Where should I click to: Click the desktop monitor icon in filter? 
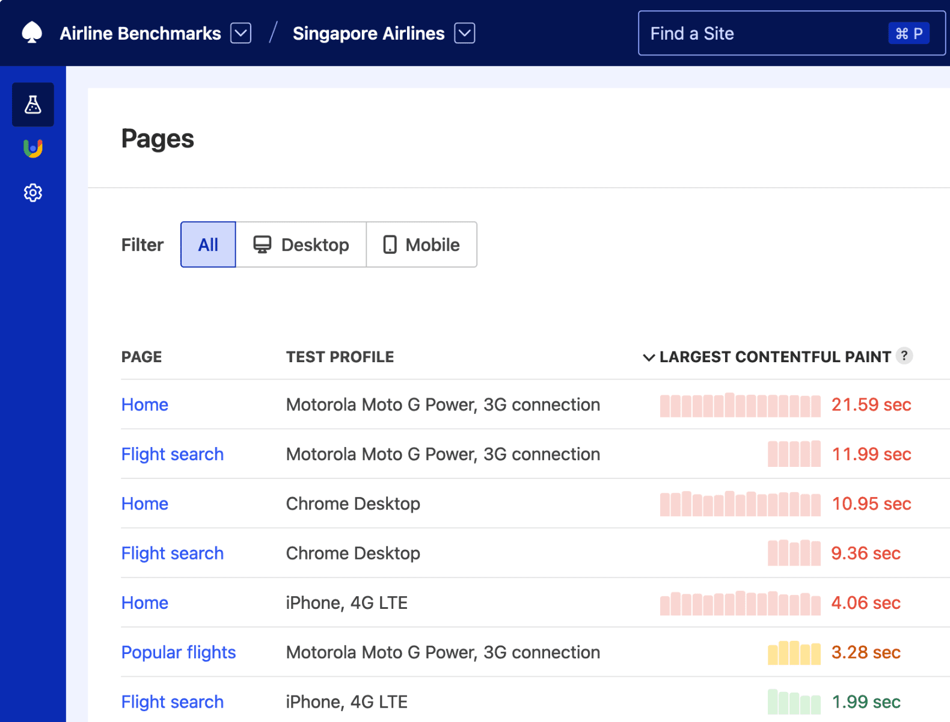point(262,244)
